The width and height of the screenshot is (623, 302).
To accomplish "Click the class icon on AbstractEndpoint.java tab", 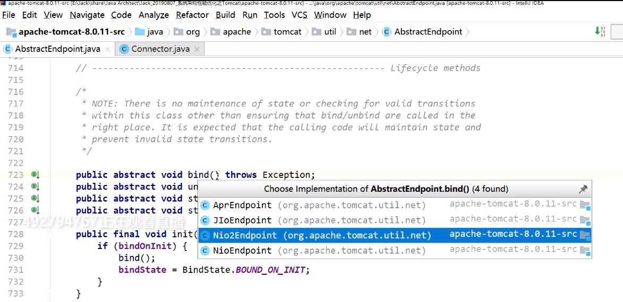I will click(x=8, y=49).
